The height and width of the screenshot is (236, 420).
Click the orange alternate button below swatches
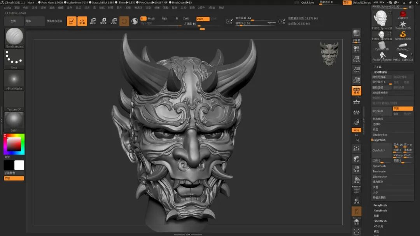pyautogui.click(x=14, y=178)
